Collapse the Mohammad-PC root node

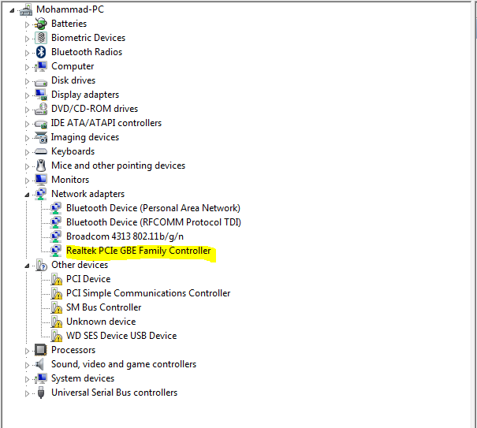point(12,11)
